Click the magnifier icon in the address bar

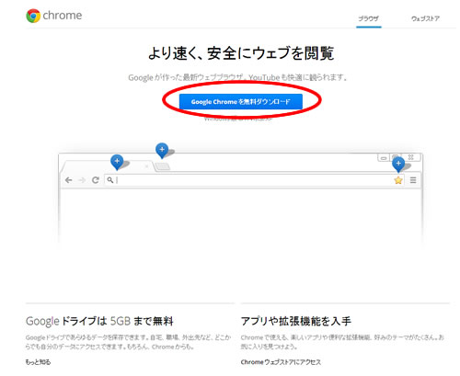click(110, 180)
